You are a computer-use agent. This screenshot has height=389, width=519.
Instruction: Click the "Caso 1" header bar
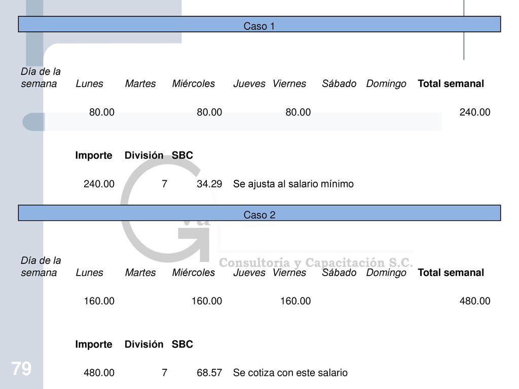[259, 24]
